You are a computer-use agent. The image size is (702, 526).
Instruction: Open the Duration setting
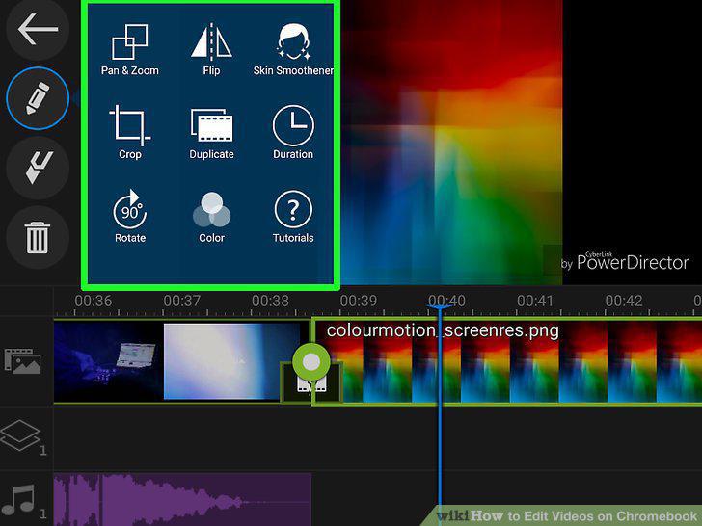coord(293,133)
